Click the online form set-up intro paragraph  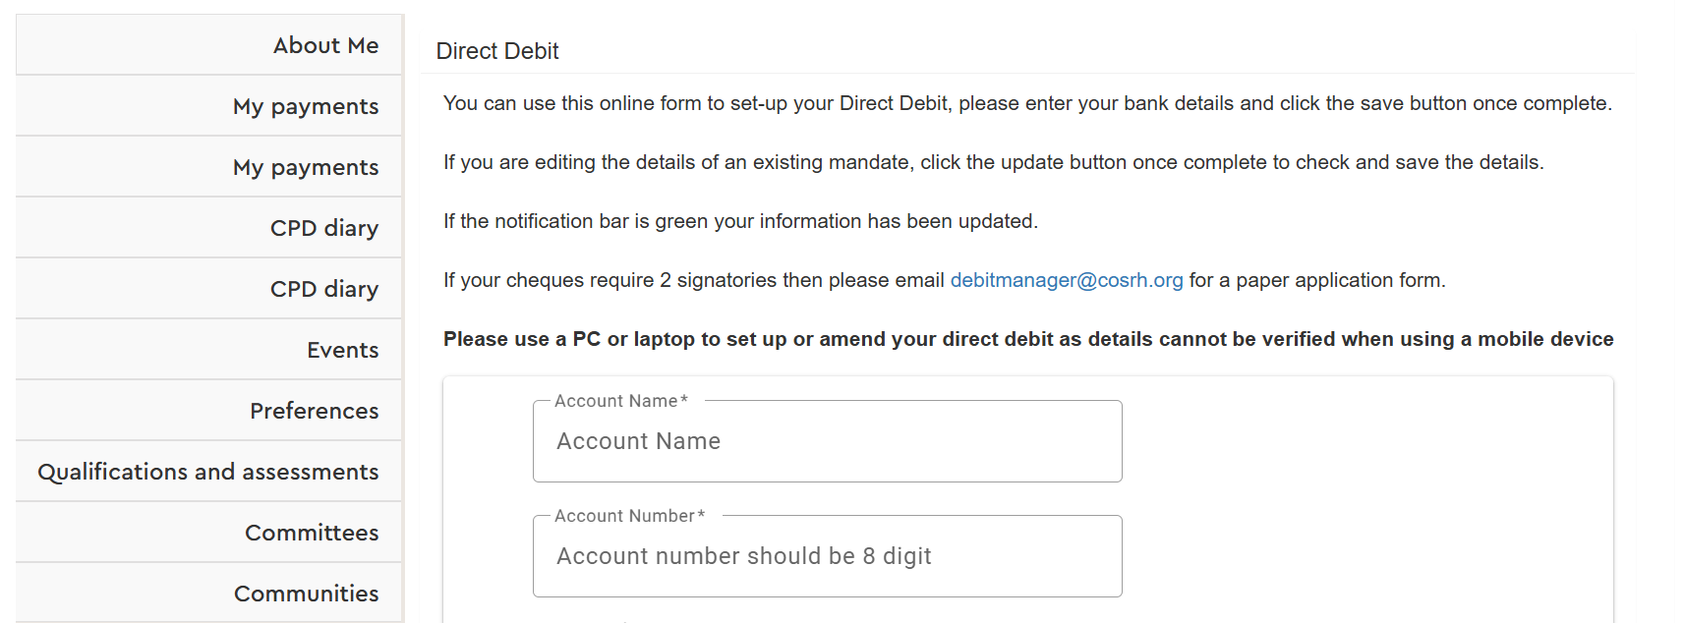[x=1026, y=103]
